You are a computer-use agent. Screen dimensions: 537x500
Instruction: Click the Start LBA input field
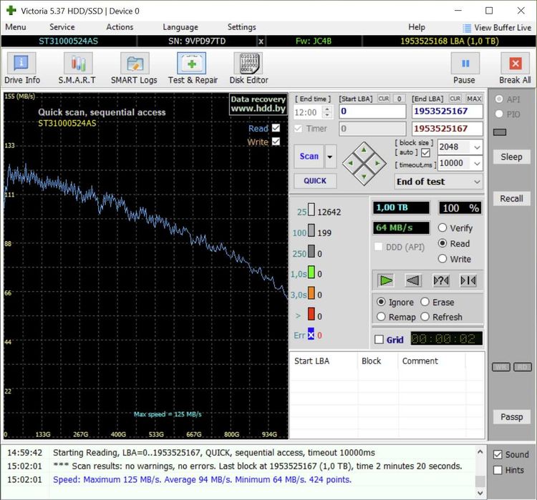coord(372,111)
